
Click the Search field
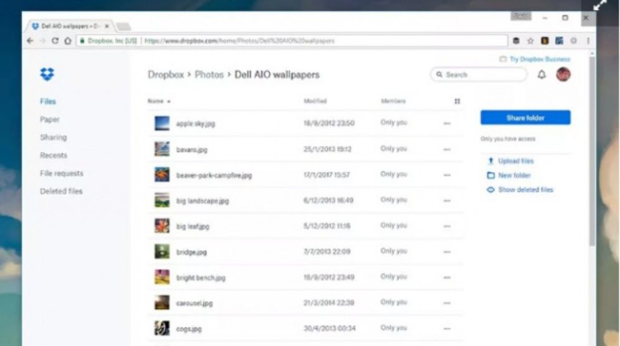pyautogui.click(x=479, y=74)
